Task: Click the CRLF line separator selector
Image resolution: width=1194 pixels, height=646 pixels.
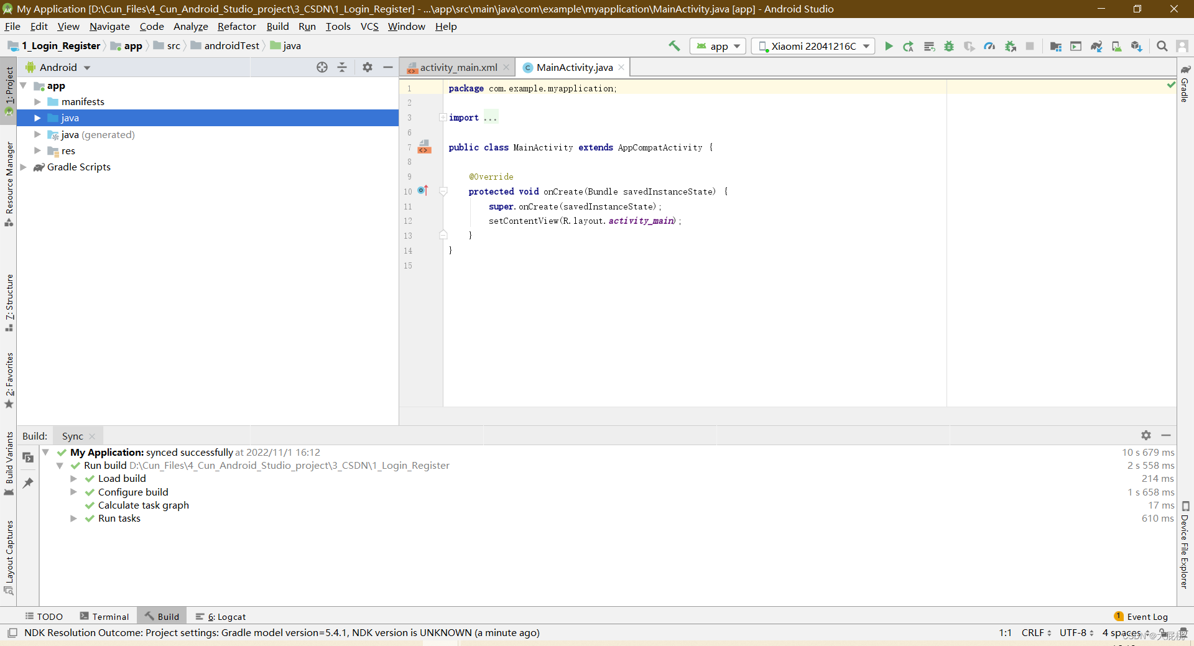Action: [1036, 632]
